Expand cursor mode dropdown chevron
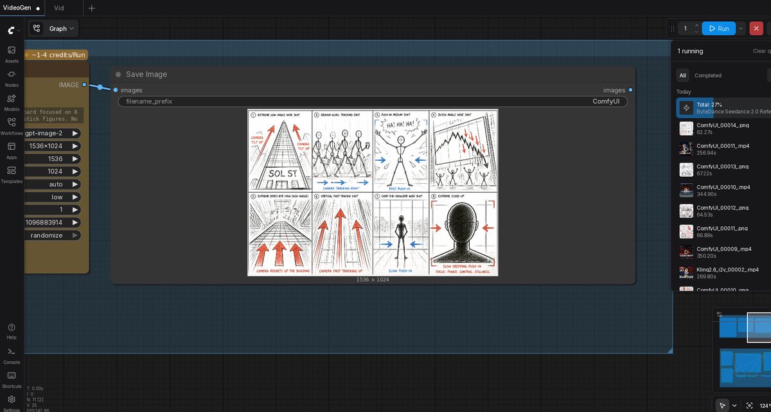Screen dimensions: 771x412 point(734,406)
